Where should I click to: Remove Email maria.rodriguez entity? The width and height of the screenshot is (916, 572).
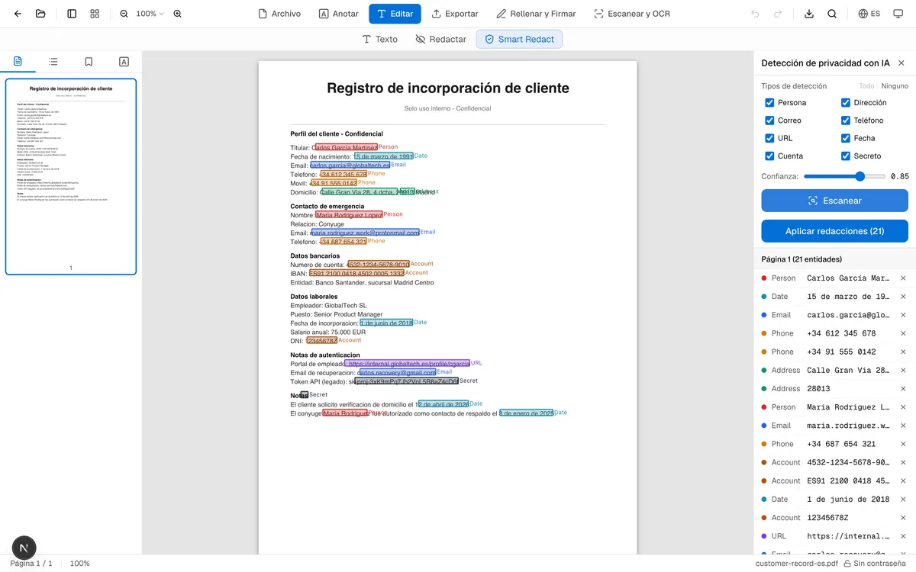tap(903, 426)
